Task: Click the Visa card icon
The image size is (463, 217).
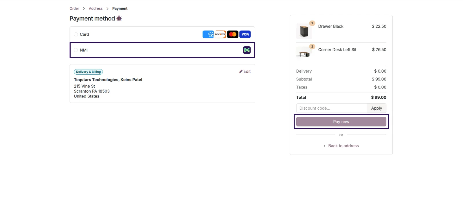Action: click(245, 34)
